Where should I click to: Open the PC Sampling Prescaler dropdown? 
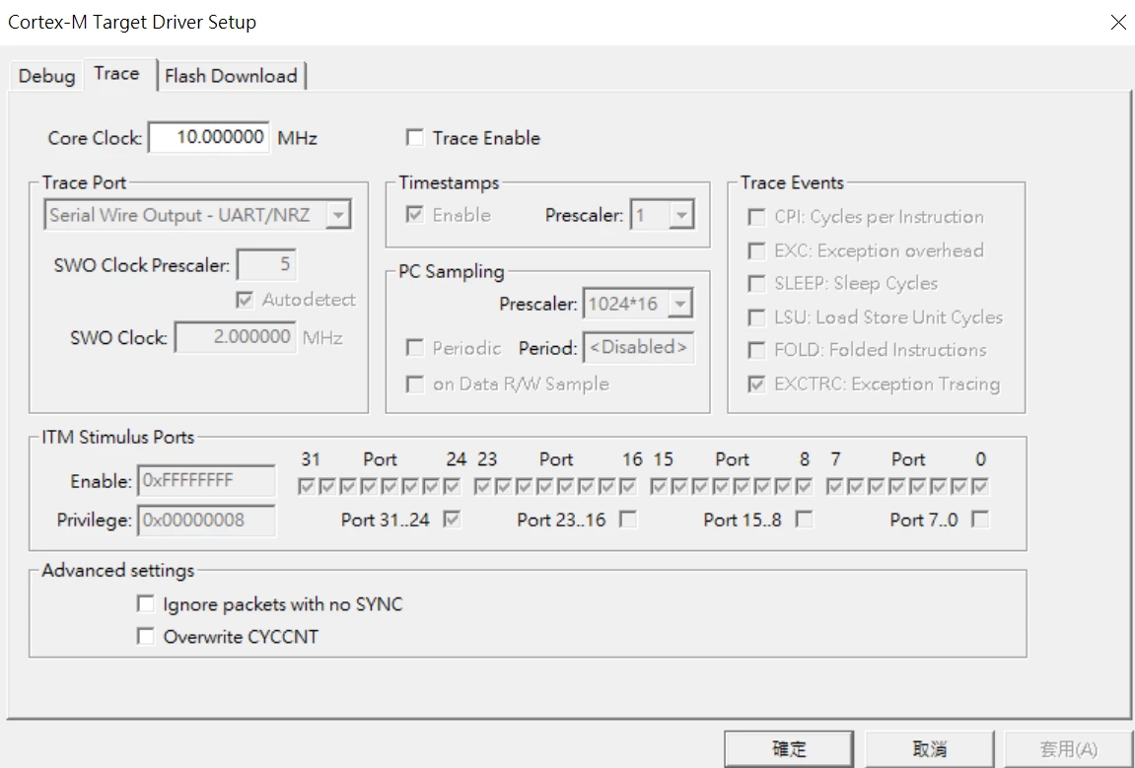(x=638, y=304)
